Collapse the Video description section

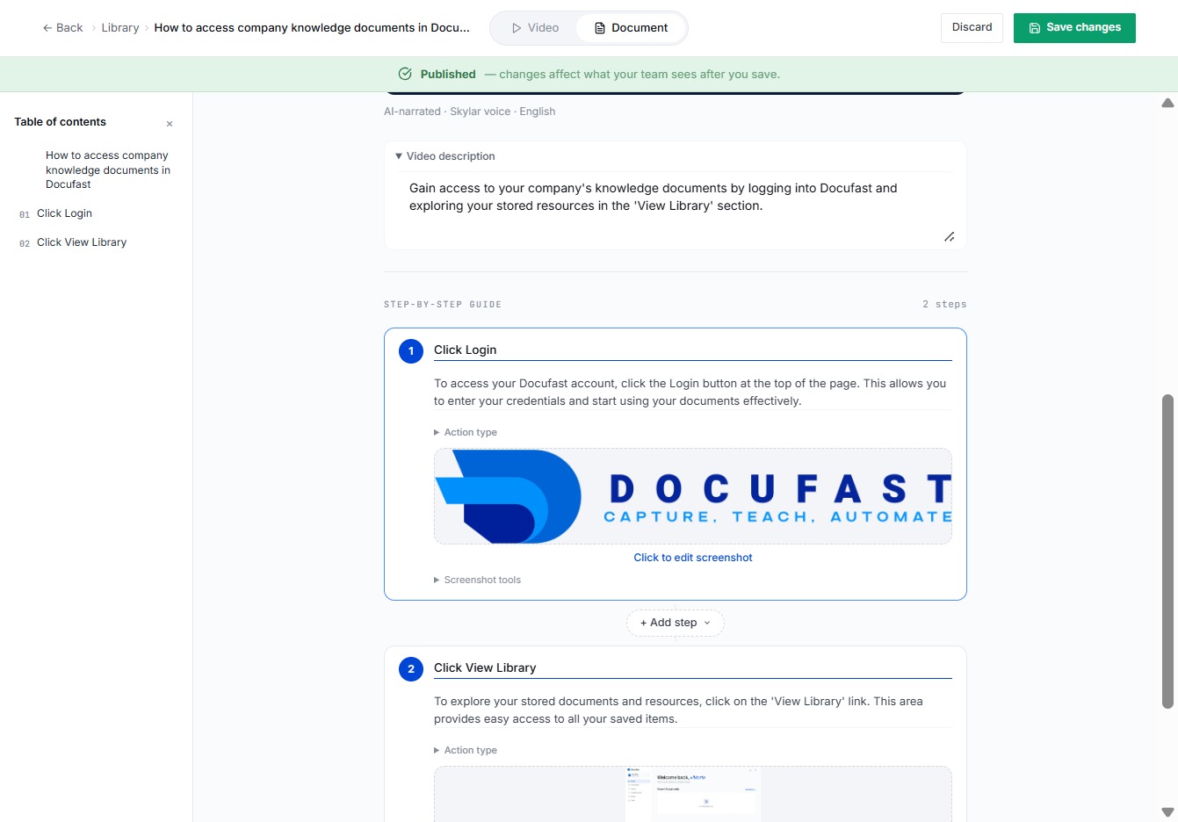445,156
